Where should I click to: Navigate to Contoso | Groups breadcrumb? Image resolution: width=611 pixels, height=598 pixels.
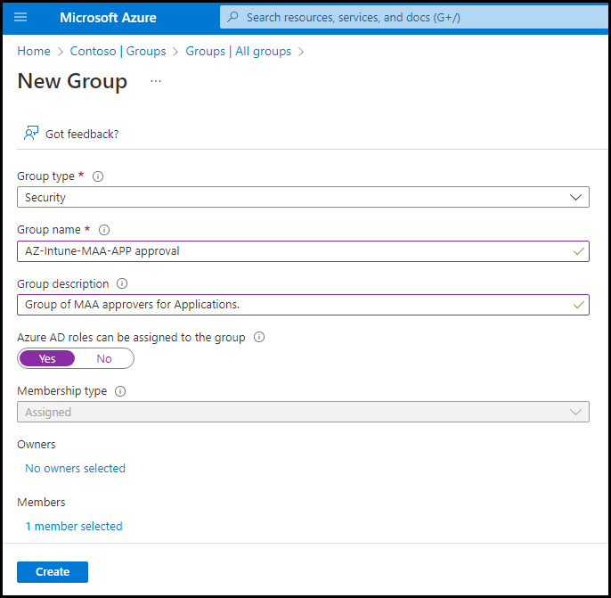[118, 52]
